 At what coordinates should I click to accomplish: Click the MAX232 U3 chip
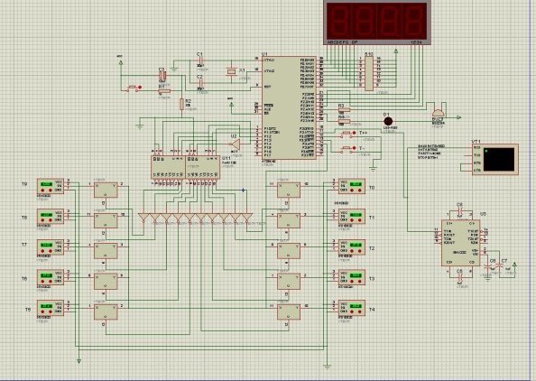460,243
